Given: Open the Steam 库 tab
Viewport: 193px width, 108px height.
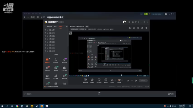Looking at the screenshot, I should [x=38, y=17].
